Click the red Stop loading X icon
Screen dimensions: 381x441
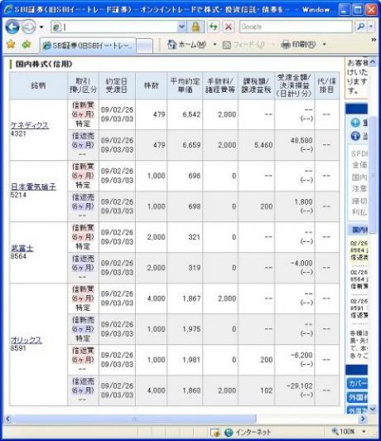229,27
